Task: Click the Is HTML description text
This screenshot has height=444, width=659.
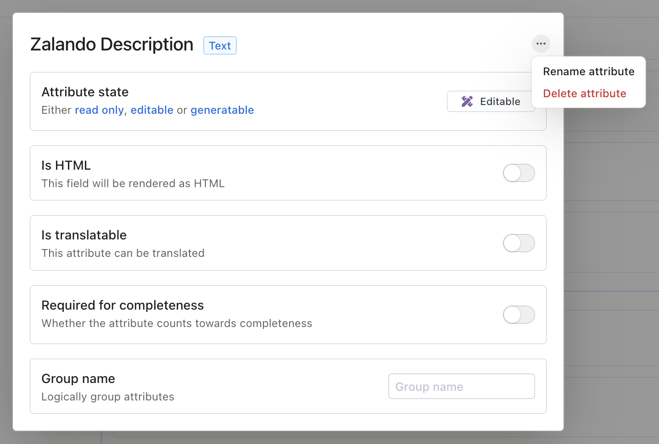Action: 133,183
